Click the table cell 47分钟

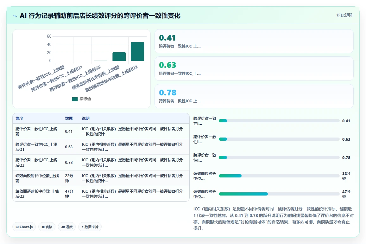point(69,194)
